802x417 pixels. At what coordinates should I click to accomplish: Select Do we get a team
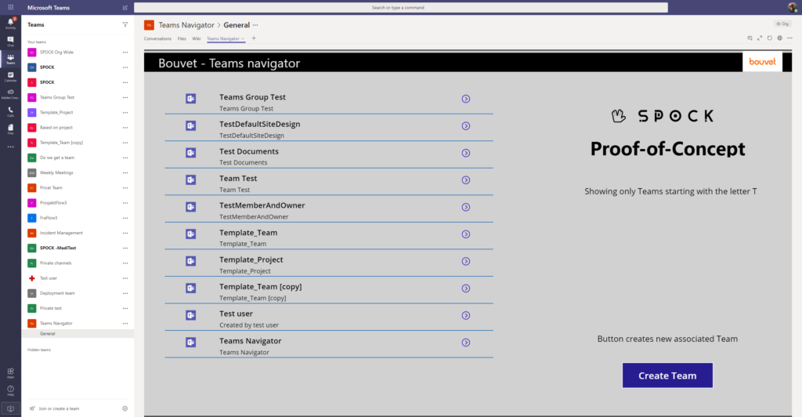point(57,158)
